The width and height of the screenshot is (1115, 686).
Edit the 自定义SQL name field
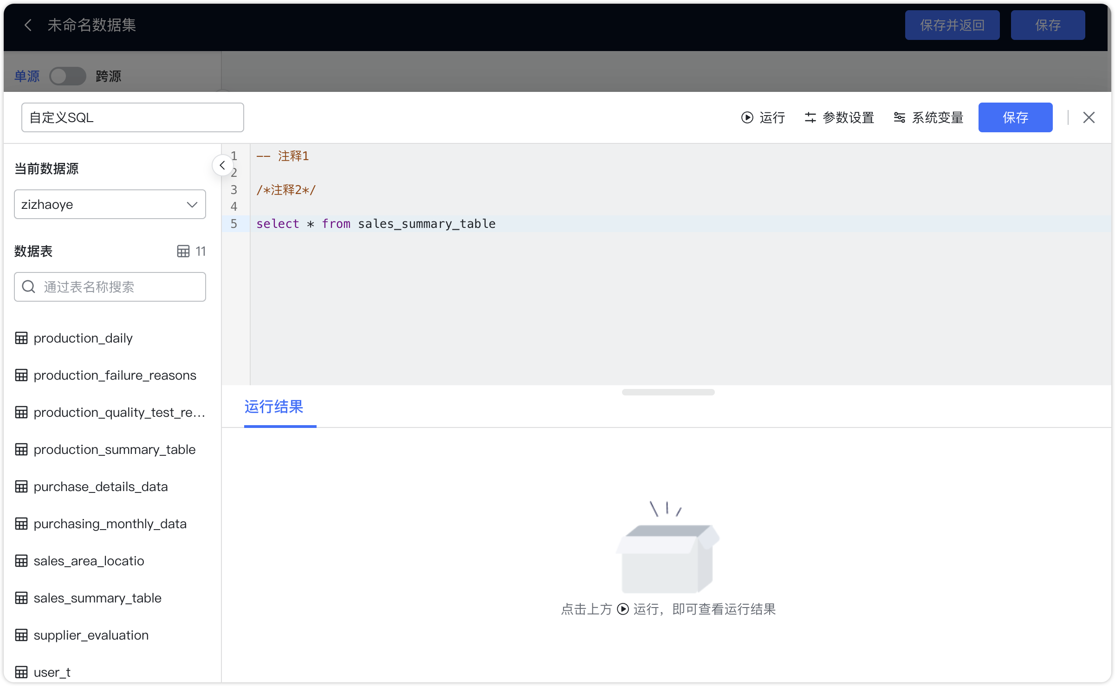pos(133,117)
